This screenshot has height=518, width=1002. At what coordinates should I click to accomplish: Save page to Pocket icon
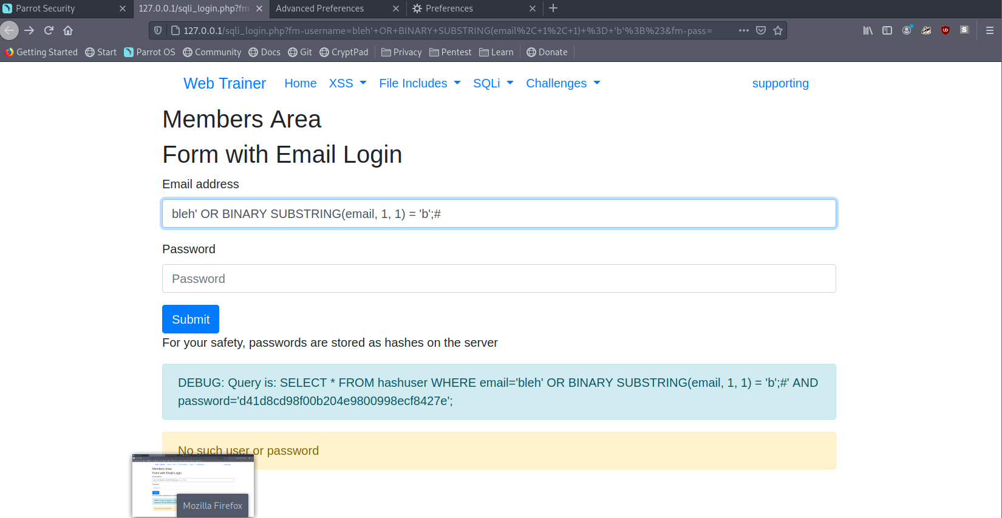761,30
